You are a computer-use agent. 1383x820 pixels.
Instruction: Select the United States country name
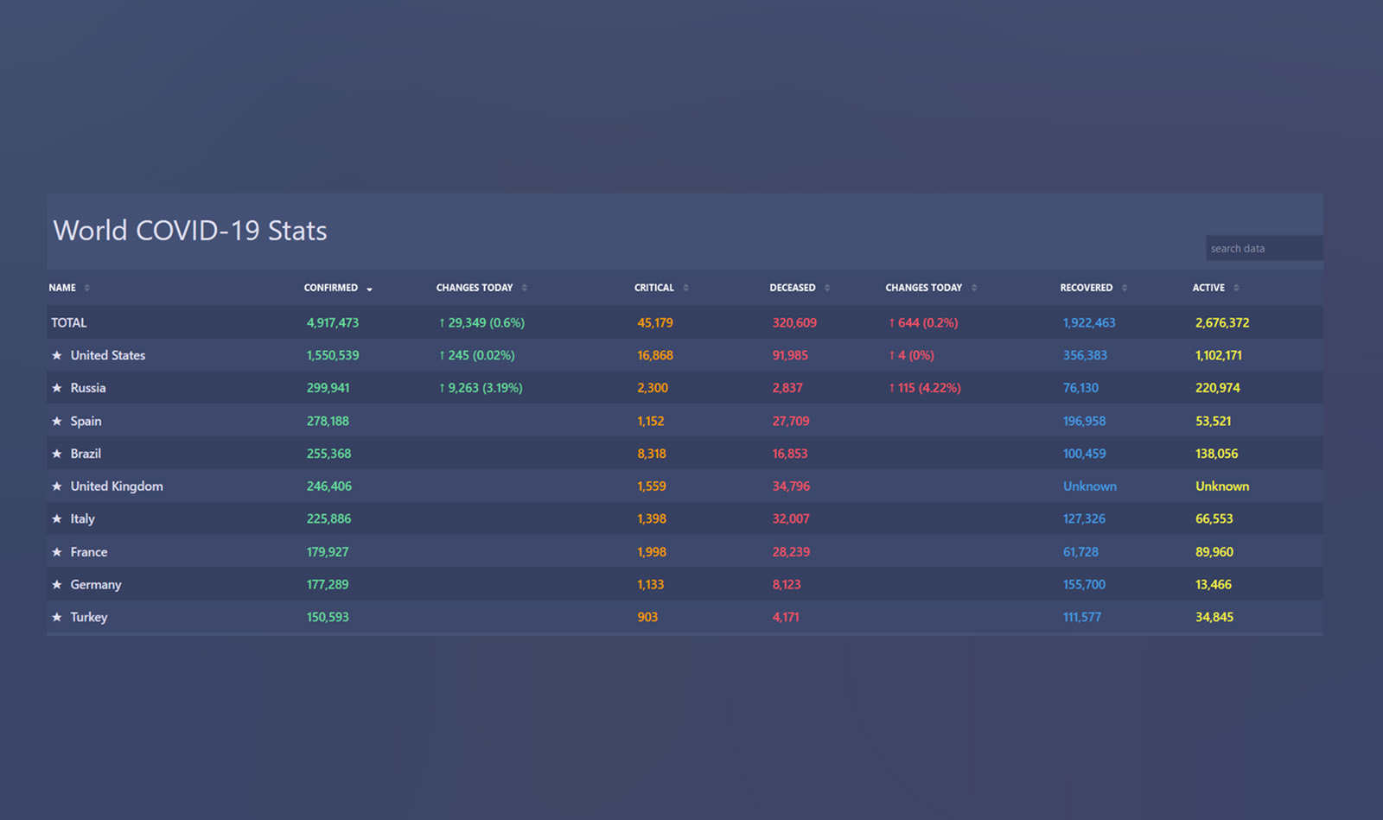pos(108,355)
